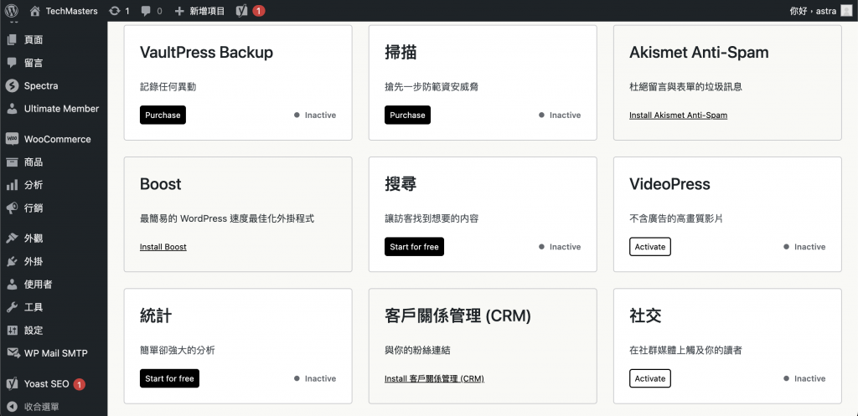The width and height of the screenshot is (858, 416).
Task: Click the 收合選單 collapse arrow icon
Action: [12, 407]
